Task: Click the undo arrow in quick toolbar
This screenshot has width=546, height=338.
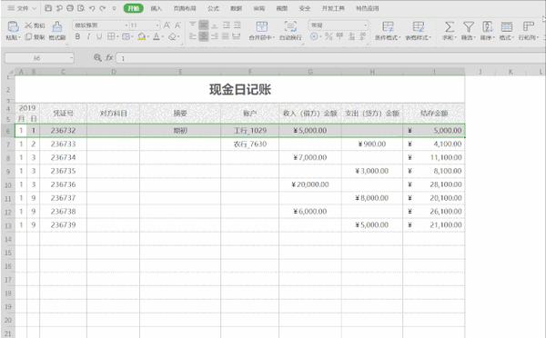Action: (x=92, y=8)
